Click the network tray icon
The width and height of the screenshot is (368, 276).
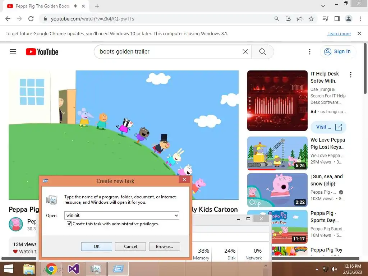point(326,269)
